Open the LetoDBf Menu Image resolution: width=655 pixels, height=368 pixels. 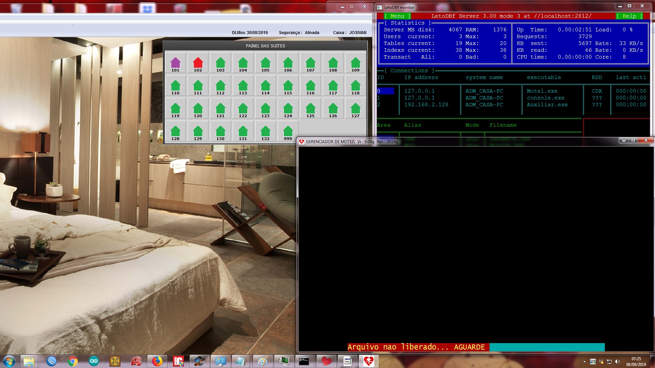pyautogui.click(x=397, y=16)
